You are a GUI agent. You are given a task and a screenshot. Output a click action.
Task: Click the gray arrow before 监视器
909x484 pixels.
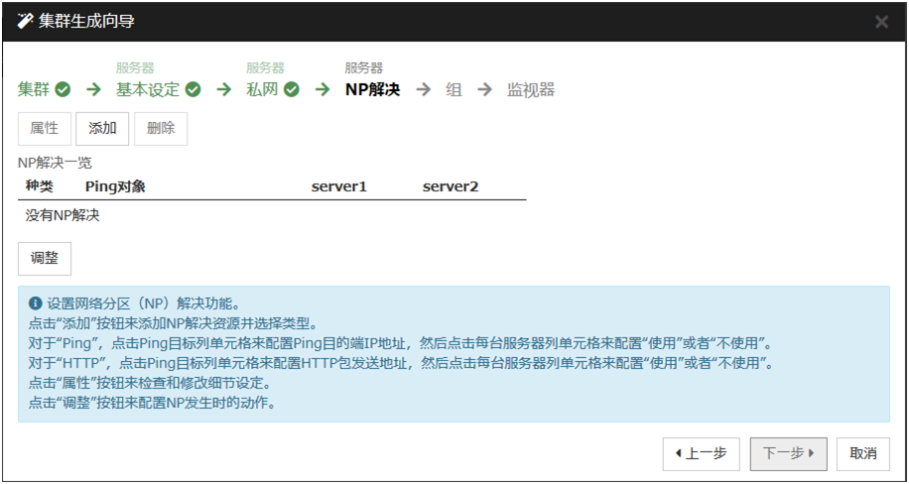click(484, 90)
